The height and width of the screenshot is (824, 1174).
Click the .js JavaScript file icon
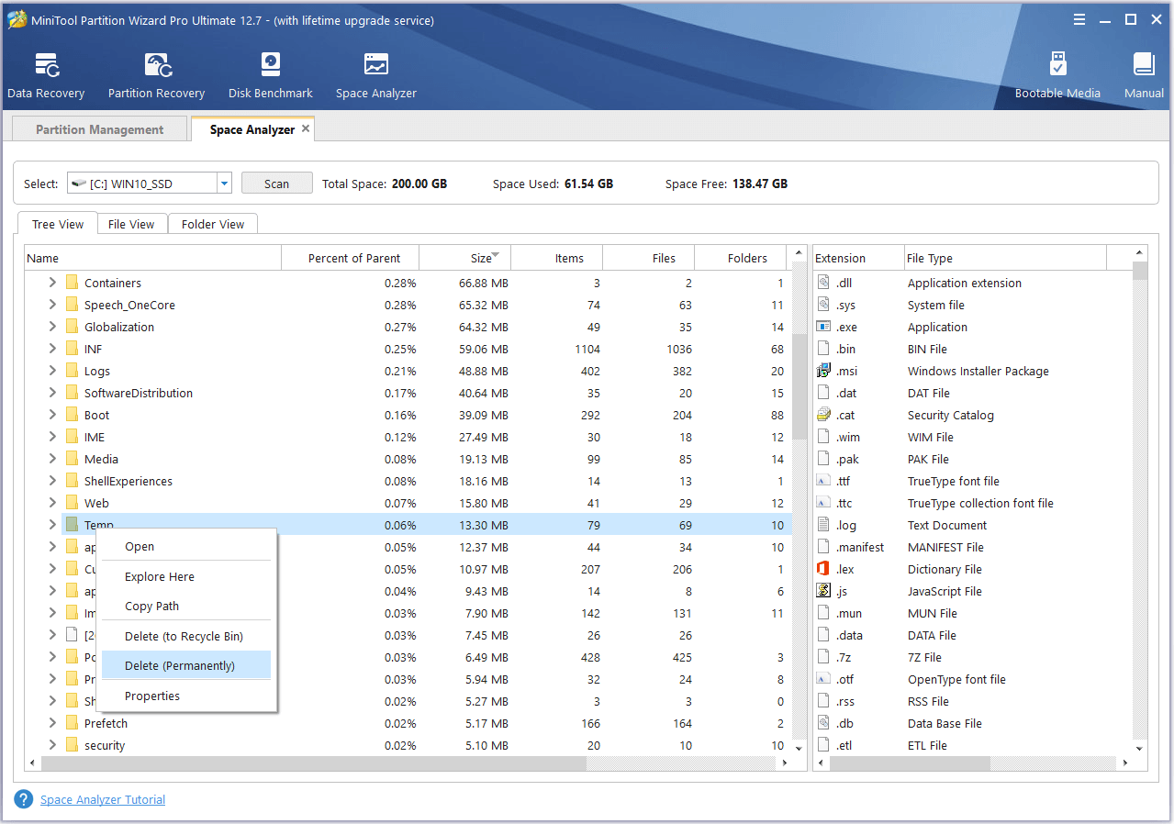(x=823, y=592)
